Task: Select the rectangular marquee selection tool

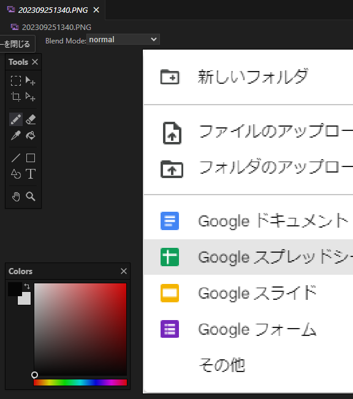Action: pos(16,81)
